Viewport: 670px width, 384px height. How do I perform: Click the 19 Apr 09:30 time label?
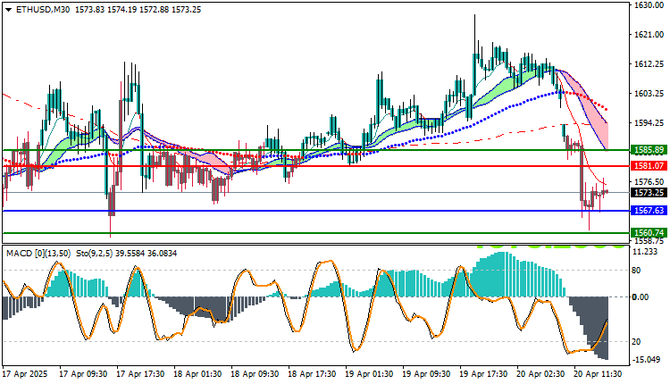tap(426, 374)
